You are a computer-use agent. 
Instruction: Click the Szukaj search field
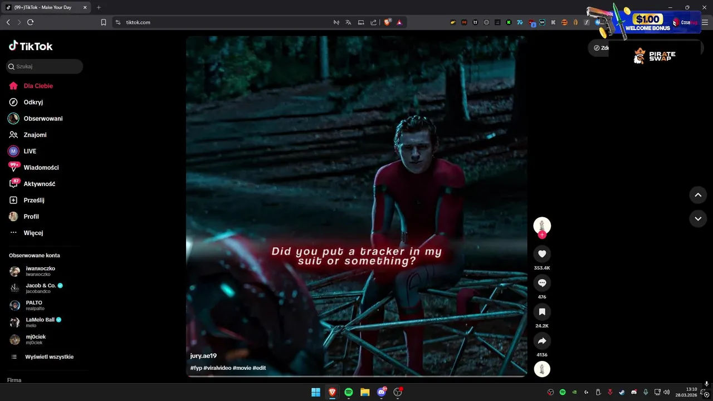pos(45,66)
